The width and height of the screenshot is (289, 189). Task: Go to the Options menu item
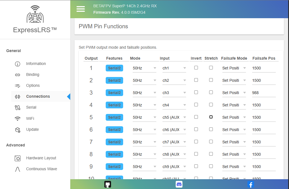click(33, 86)
